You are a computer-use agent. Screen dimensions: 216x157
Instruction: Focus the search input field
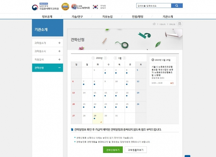click(154, 6)
